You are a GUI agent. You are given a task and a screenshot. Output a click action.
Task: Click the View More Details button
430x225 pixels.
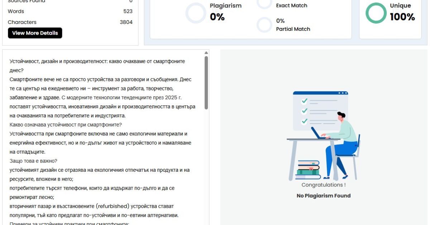(x=35, y=33)
